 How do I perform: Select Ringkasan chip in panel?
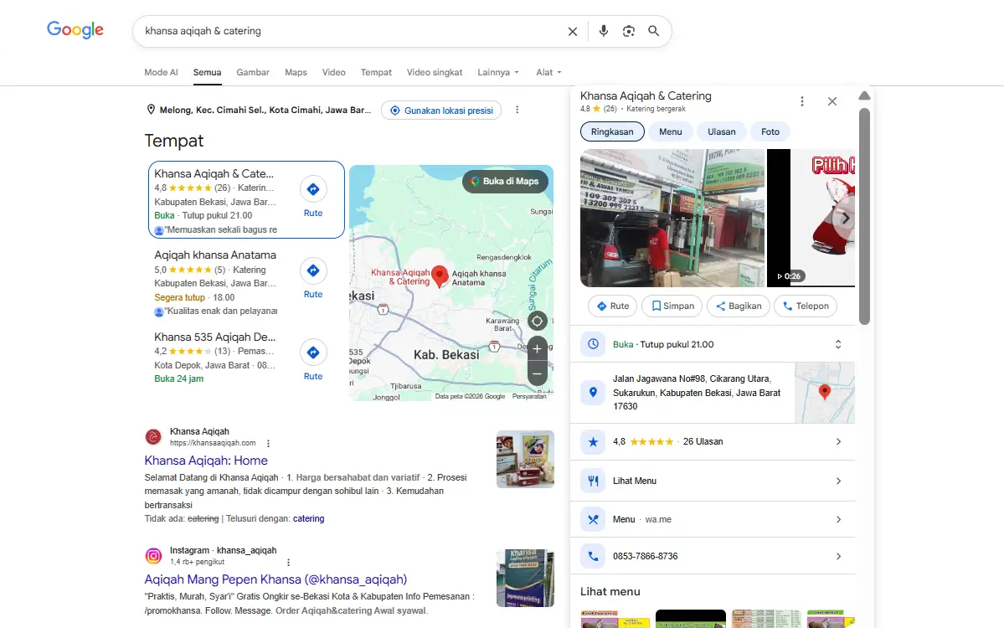click(612, 131)
